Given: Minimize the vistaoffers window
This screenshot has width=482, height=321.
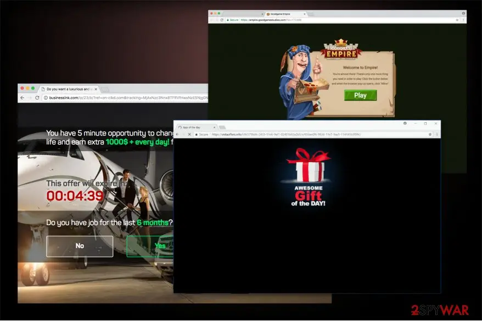Looking at the screenshot, I should click(x=415, y=124).
